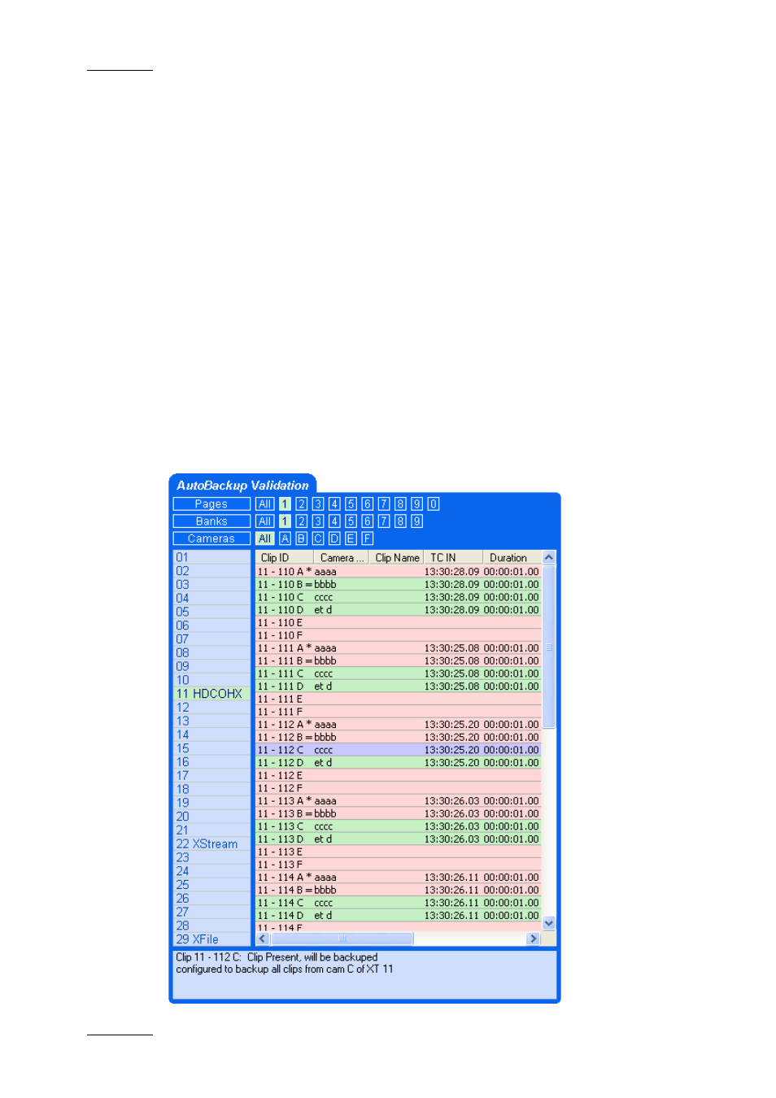The image size is (776, 1098).
Task: Select bank 9 in the Banks row
Action: pos(416,521)
